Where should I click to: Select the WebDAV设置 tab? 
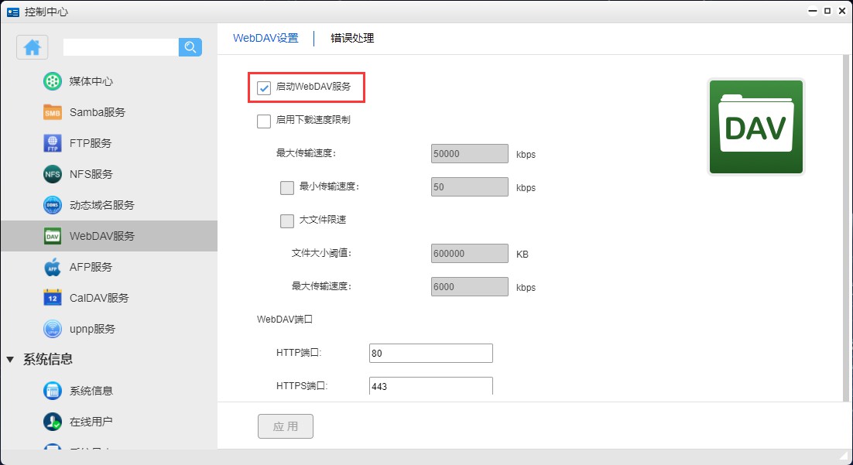(x=265, y=38)
